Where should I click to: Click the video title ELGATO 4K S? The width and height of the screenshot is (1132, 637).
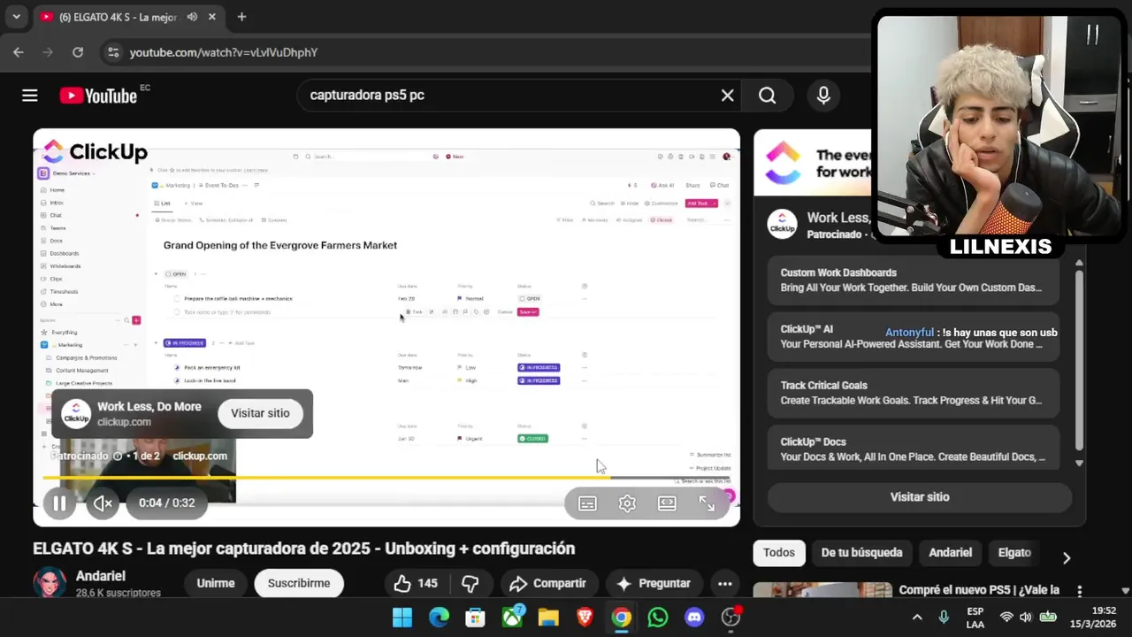304,549
